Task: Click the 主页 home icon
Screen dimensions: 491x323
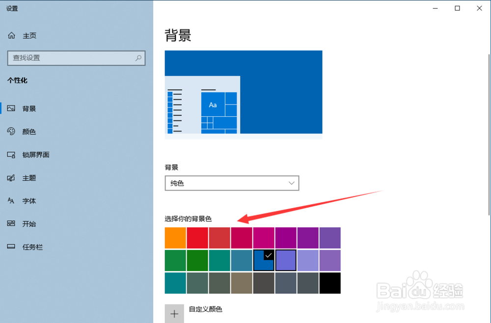Action: tap(11, 35)
